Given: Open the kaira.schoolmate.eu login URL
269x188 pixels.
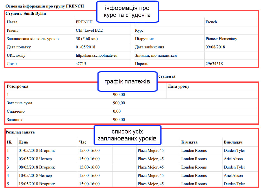Looking at the screenshot, I should 96,55.
